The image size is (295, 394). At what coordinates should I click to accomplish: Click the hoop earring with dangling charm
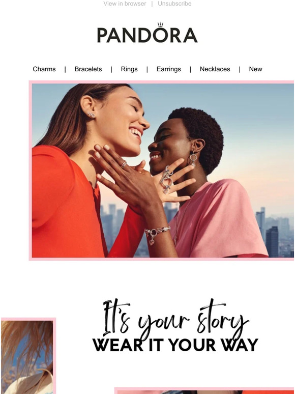pos(193,159)
